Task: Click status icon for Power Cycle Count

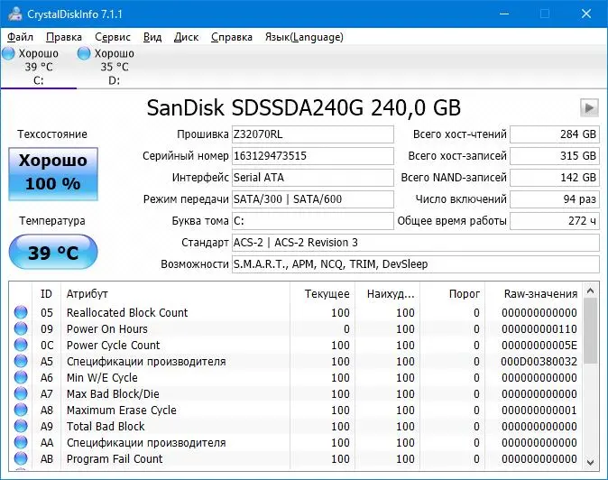Action: pos(21,345)
